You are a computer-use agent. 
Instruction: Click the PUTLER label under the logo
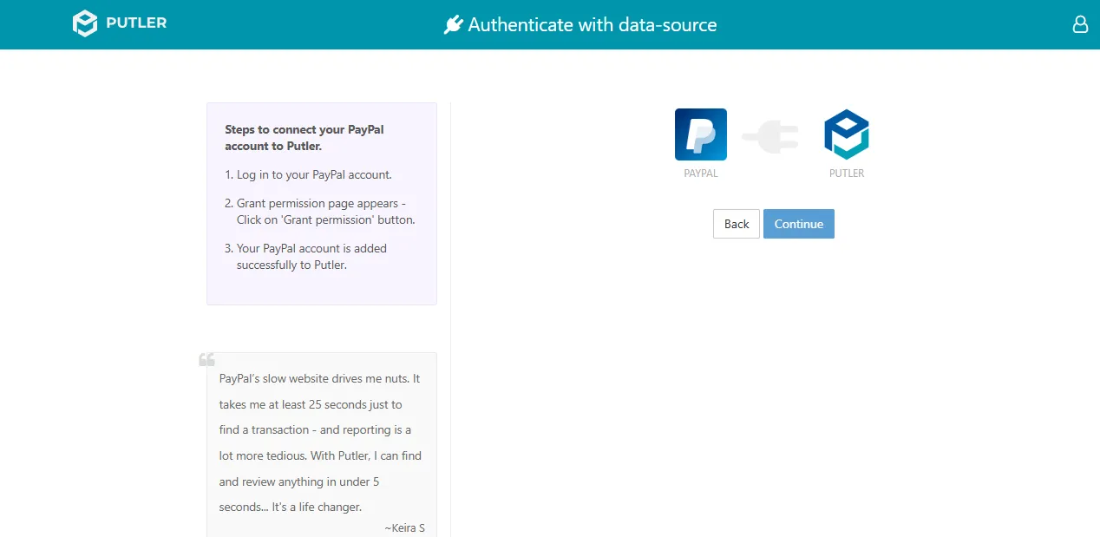[x=847, y=174]
